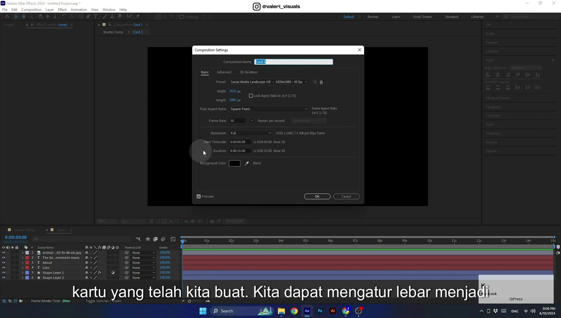Open the Animation menu
Image resolution: width=561 pixels, height=318 pixels.
[x=79, y=10]
